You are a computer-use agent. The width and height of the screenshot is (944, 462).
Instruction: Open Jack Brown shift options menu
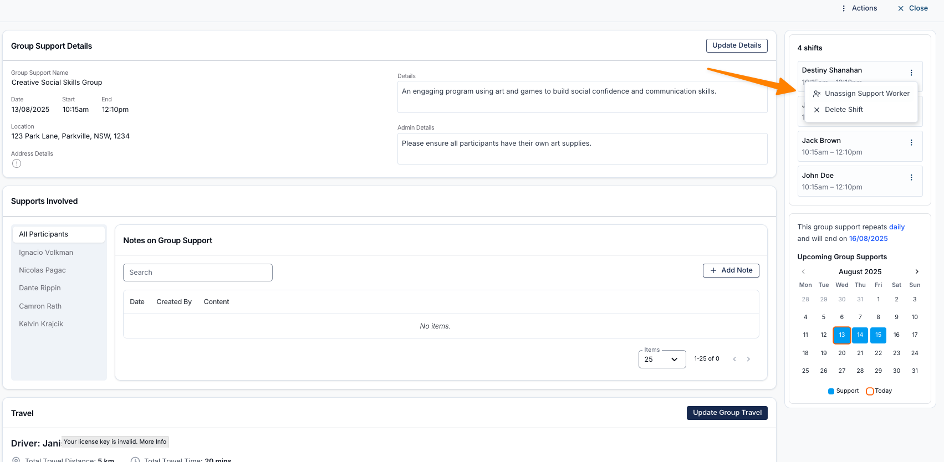pos(911,143)
